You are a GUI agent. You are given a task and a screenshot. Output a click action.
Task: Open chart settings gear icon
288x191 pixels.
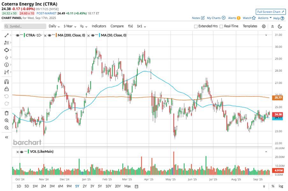click(x=264, y=26)
